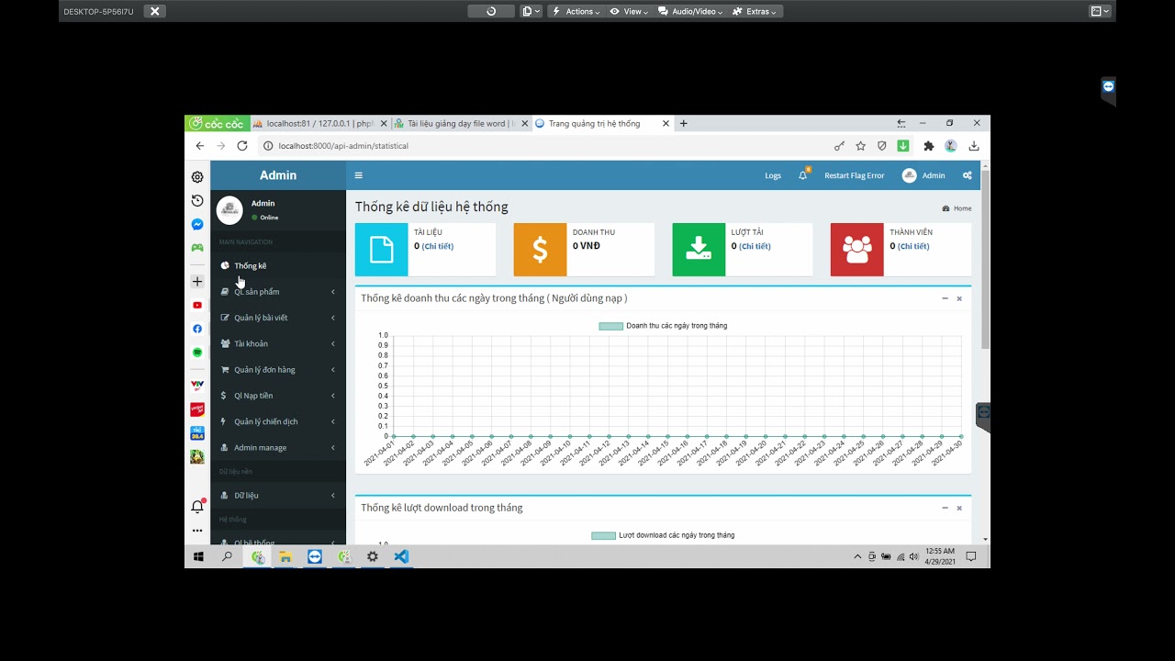The height and width of the screenshot is (661, 1175).
Task: Toggle the sidebar hamburger menu icon
Action: [358, 175]
